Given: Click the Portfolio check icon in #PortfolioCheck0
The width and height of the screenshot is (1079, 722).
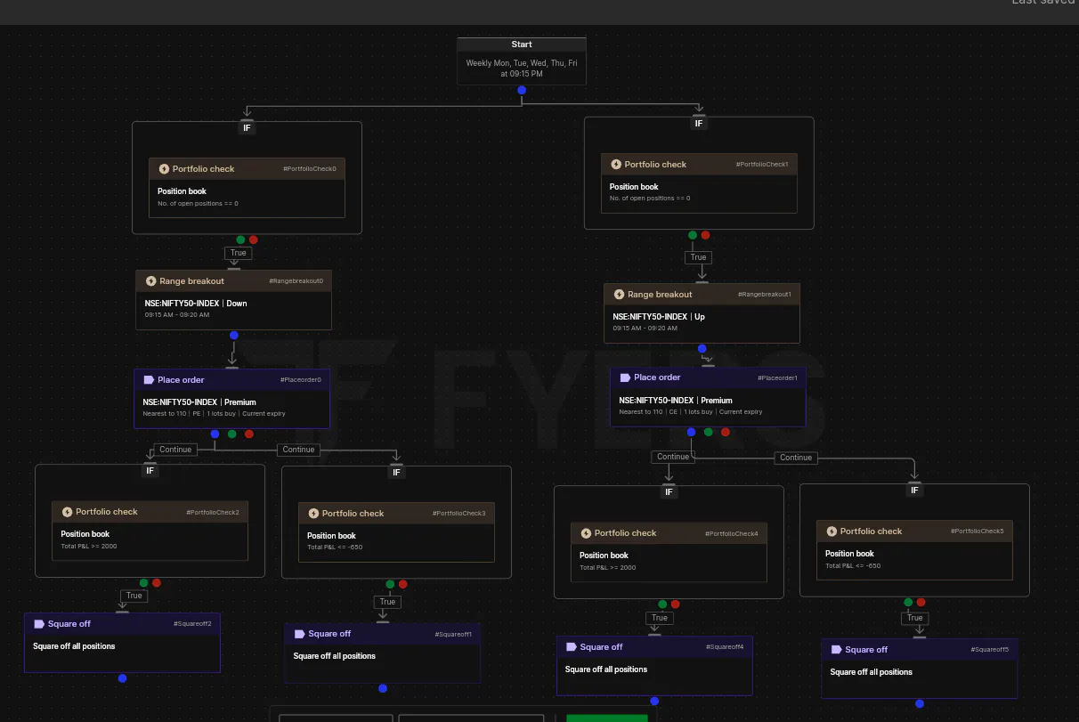Looking at the screenshot, I should 164,168.
